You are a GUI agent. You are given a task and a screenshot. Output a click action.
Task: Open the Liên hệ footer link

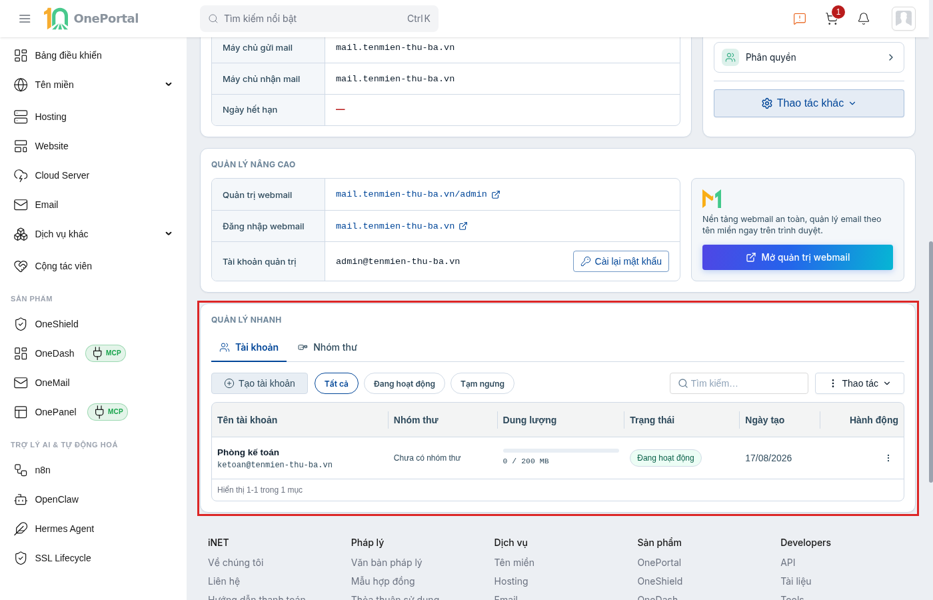click(x=224, y=581)
